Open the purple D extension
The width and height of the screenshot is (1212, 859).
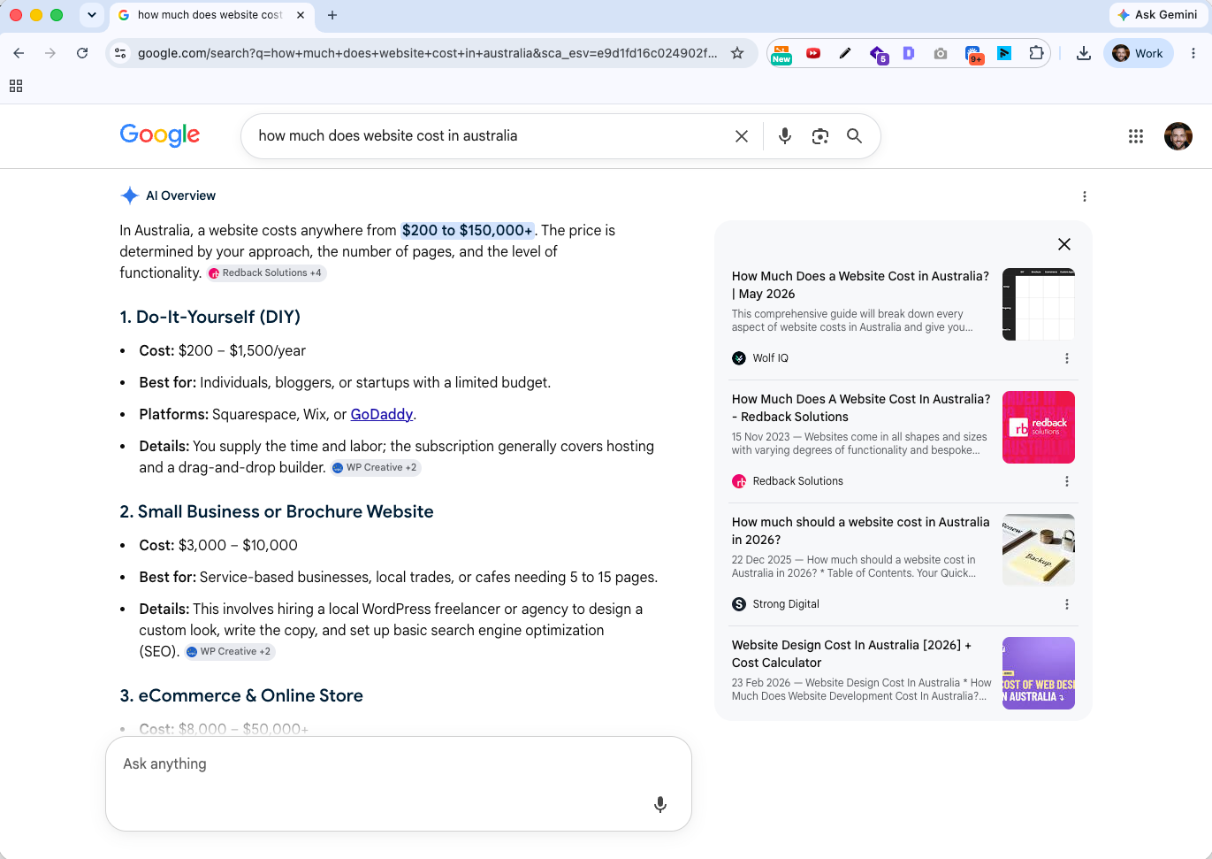908,53
